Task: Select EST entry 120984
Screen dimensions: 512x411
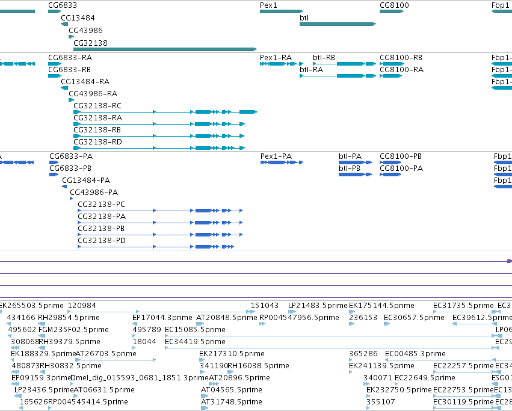Action: point(82,306)
